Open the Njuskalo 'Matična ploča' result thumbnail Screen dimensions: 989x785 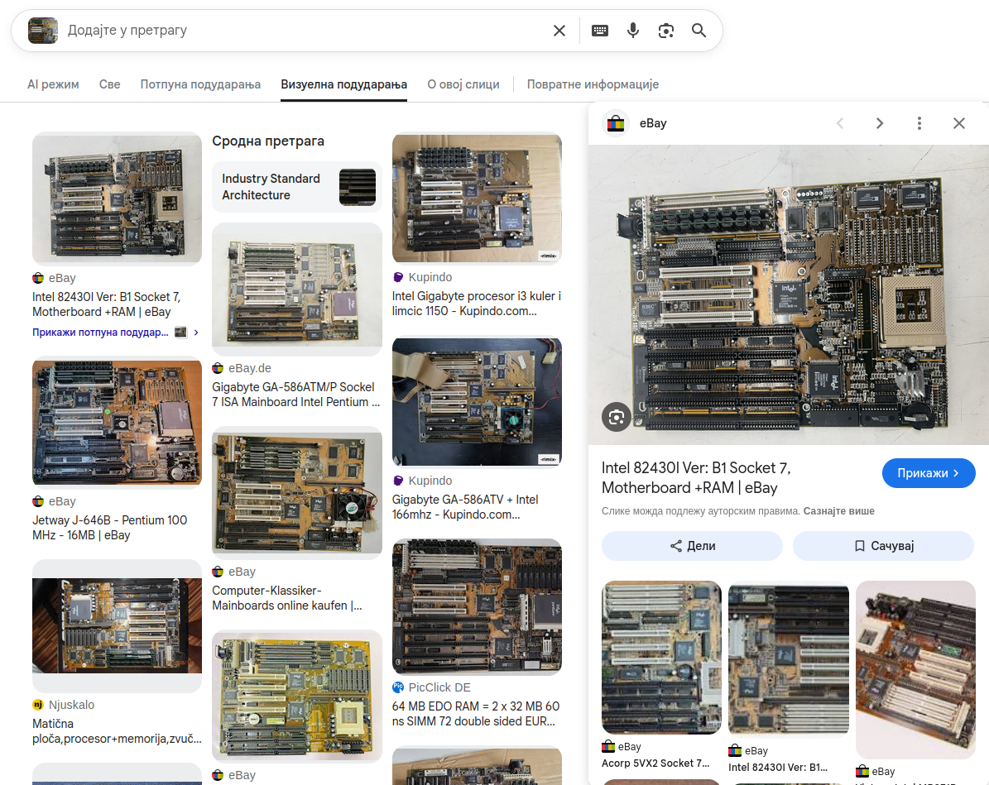click(x=117, y=625)
